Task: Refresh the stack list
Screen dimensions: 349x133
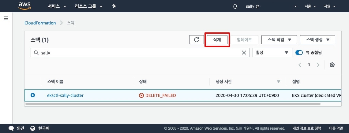Action: [197, 40]
